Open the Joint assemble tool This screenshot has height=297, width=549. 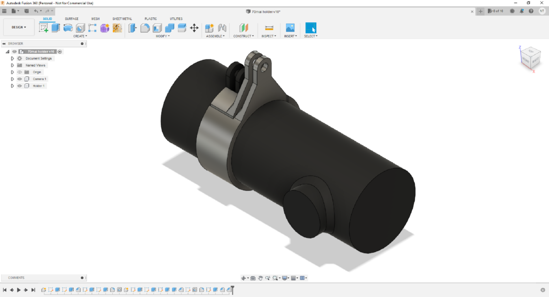tap(222, 28)
